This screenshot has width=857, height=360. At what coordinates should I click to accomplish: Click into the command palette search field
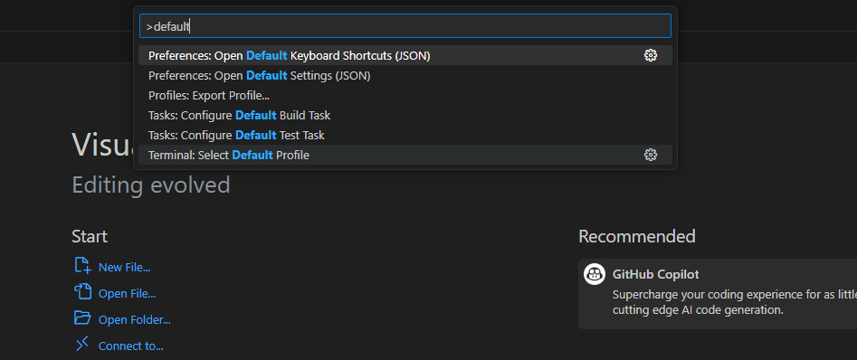click(405, 25)
